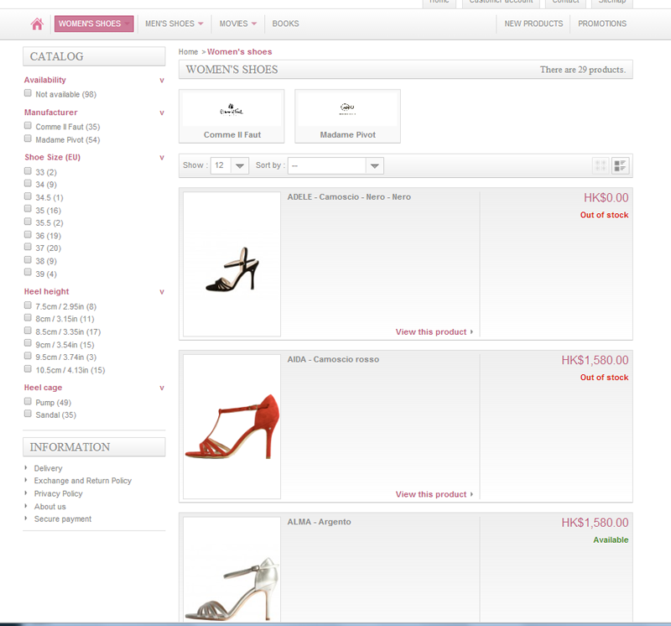Open the Madame Pivot logo image
Screen dimensions: 671x626
coord(347,109)
